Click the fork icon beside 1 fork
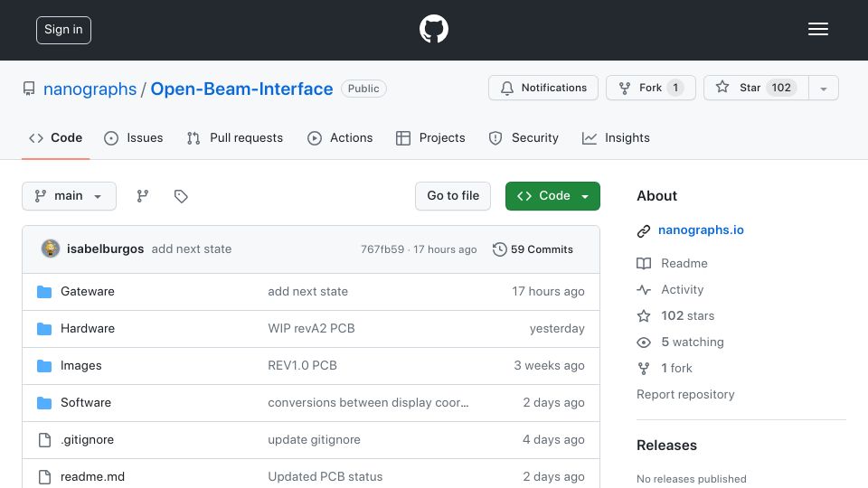This screenshot has width=868, height=488. (643, 369)
